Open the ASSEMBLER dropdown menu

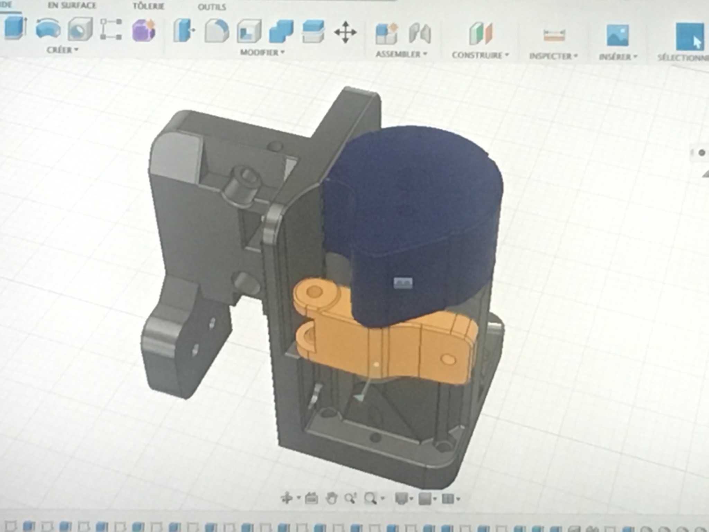pos(402,54)
